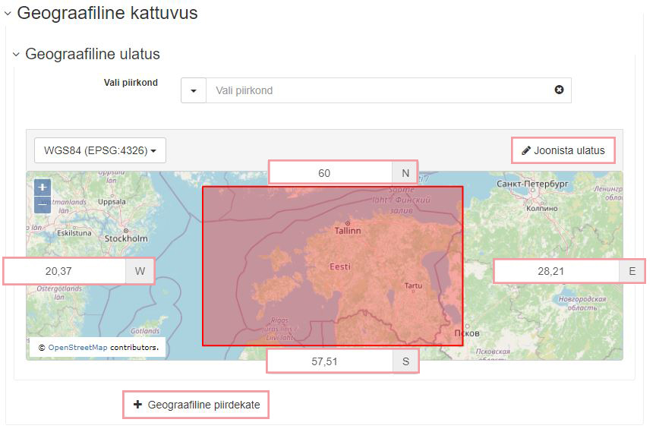Click the Uppsala label on the map

pos(112,201)
